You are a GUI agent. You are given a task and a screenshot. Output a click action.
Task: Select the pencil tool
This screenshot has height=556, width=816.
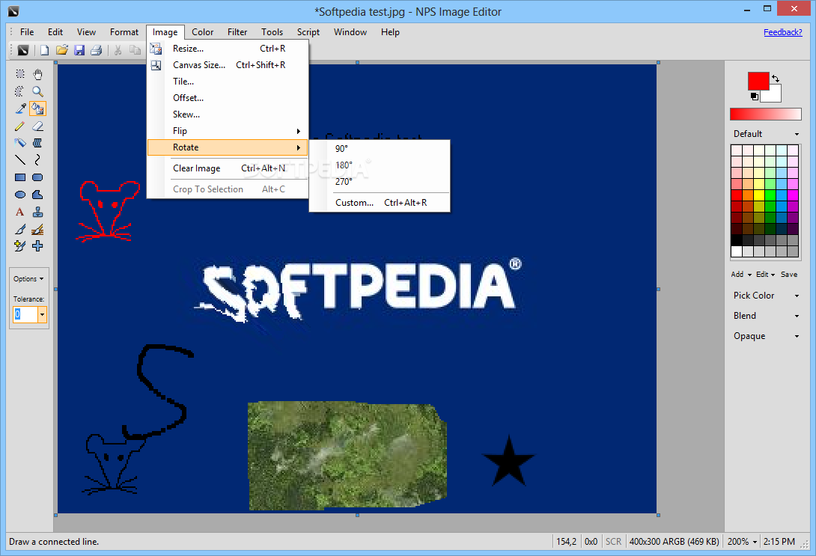click(19, 126)
